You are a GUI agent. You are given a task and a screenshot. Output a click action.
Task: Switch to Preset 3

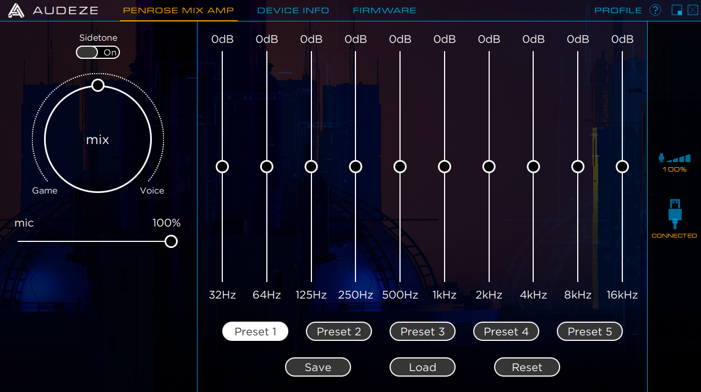423,332
